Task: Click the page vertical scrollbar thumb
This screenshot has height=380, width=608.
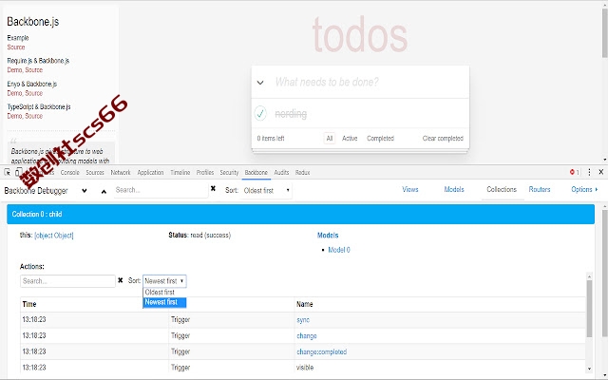Action: tap(604, 33)
